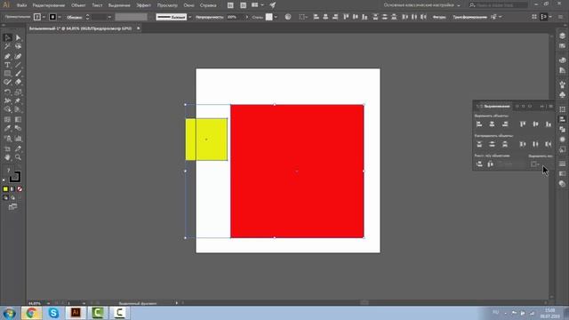Select the Paintbrush tool
This screenshot has width=569, height=320.
(x=18, y=73)
